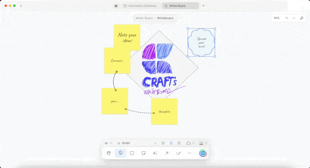Select the 'Note your ideas' sticky note
Screen dimensions: 310x168
(127, 36)
